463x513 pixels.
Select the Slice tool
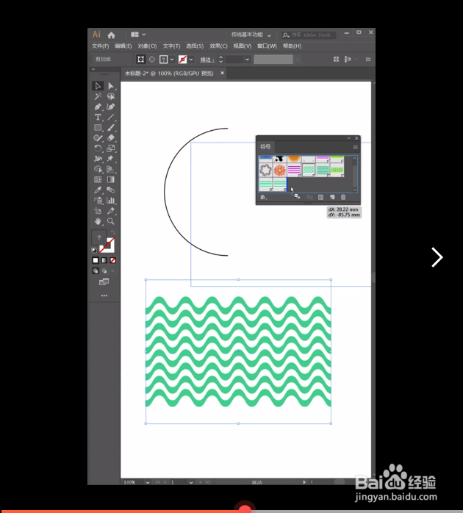pyautogui.click(x=111, y=211)
